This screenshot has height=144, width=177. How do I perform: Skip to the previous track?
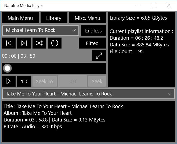[9, 43]
